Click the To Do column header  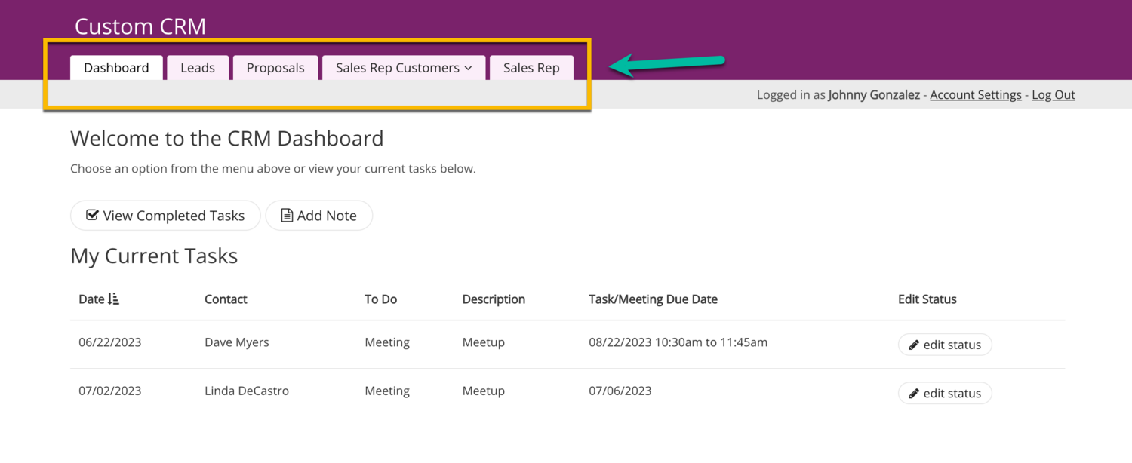(x=380, y=299)
